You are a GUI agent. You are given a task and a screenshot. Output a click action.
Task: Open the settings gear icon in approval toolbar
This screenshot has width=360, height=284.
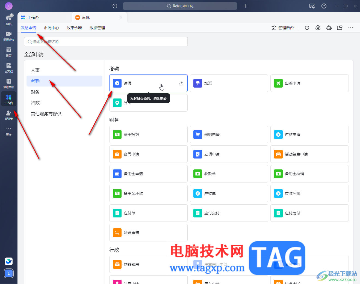[318, 28]
